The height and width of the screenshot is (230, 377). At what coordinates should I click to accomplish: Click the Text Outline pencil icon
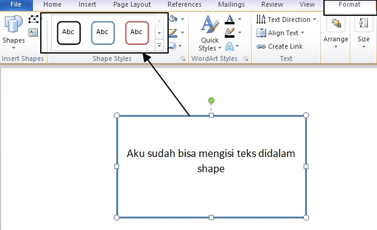(x=230, y=33)
